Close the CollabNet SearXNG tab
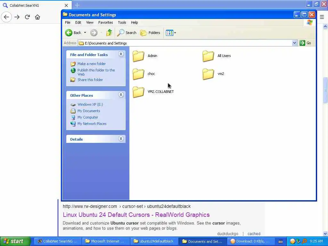This screenshot has width=328, height=246. point(66,5)
